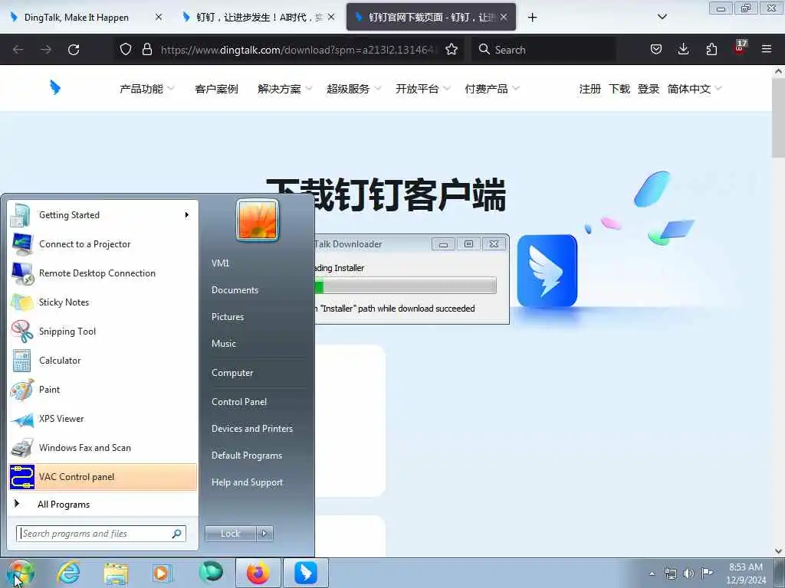Expand 开放平台 navigation dropdown
Screen dimensions: 785x588
pyautogui.click(x=423, y=89)
